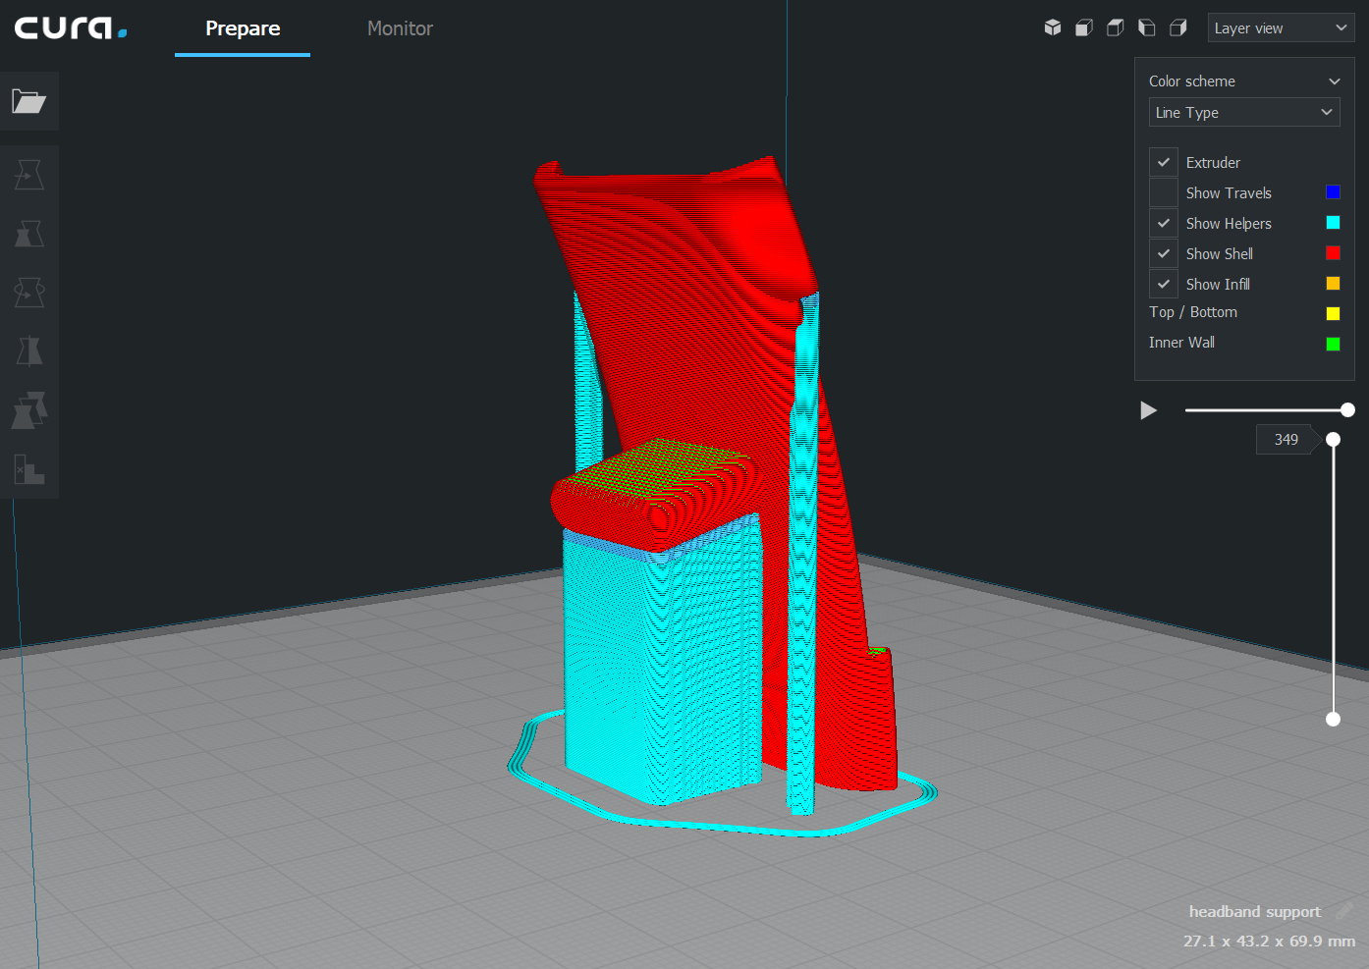Screen dimensions: 1369x969
Task: Switch to the Monitor tab
Action: click(400, 28)
